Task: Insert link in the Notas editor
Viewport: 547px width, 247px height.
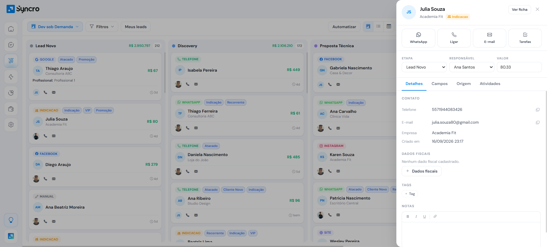Action: 435,217
